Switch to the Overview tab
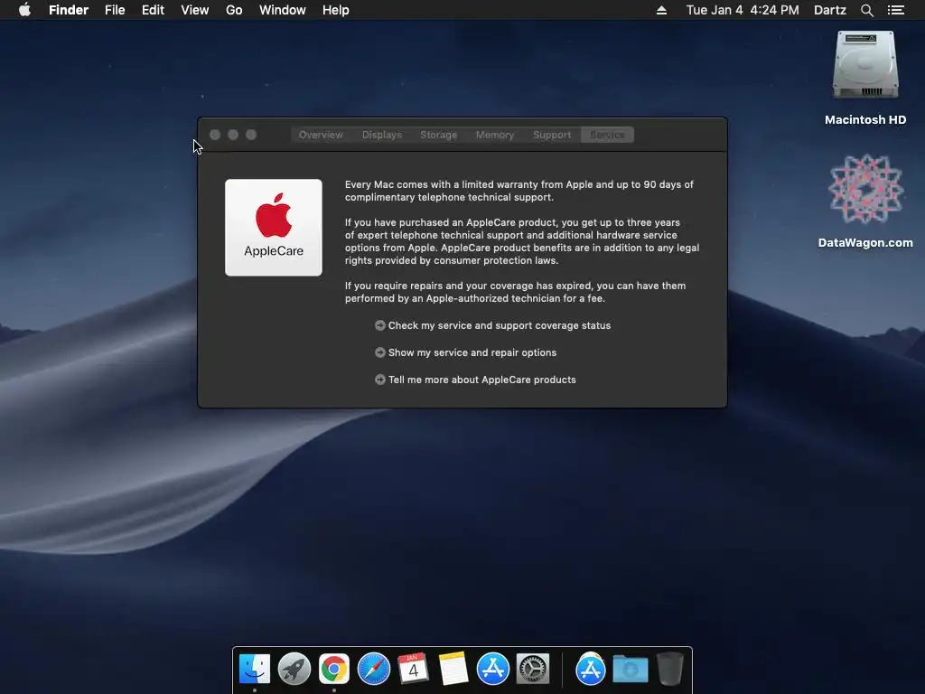This screenshot has width=925, height=694. click(x=321, y=135)
